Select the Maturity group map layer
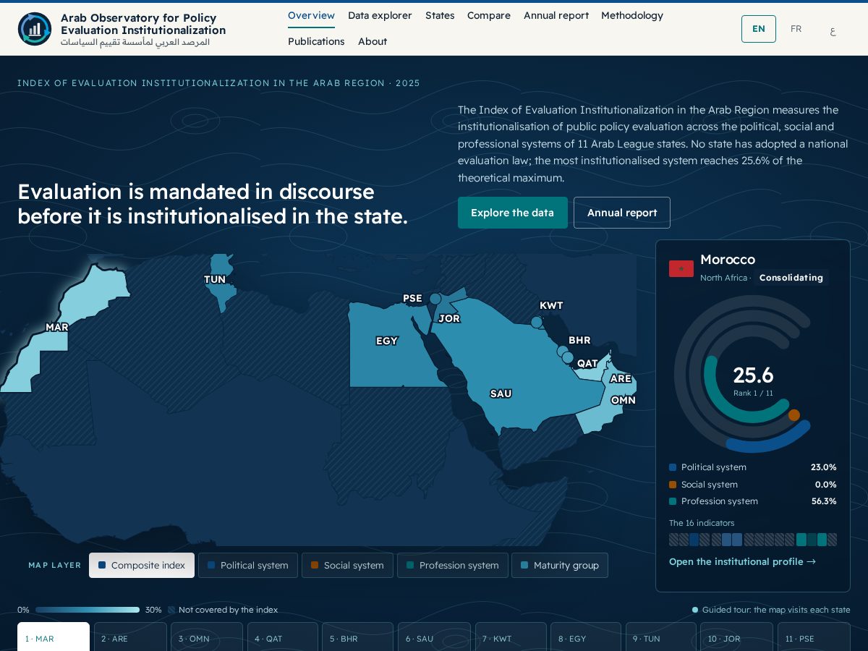This screenshot has width=868, height=651. click(x=560, y=566)
